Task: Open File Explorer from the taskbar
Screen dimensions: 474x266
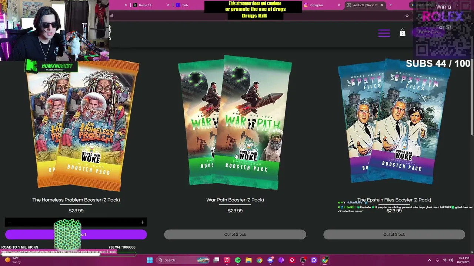Action: tap(248, 260)
